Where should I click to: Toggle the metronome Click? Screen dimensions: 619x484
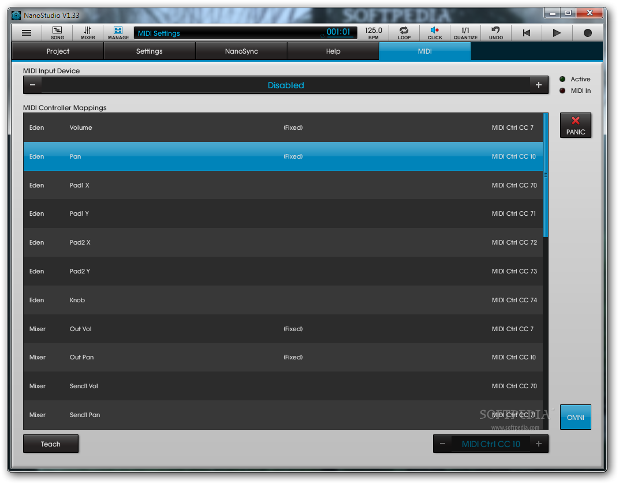tap(435, 33)
